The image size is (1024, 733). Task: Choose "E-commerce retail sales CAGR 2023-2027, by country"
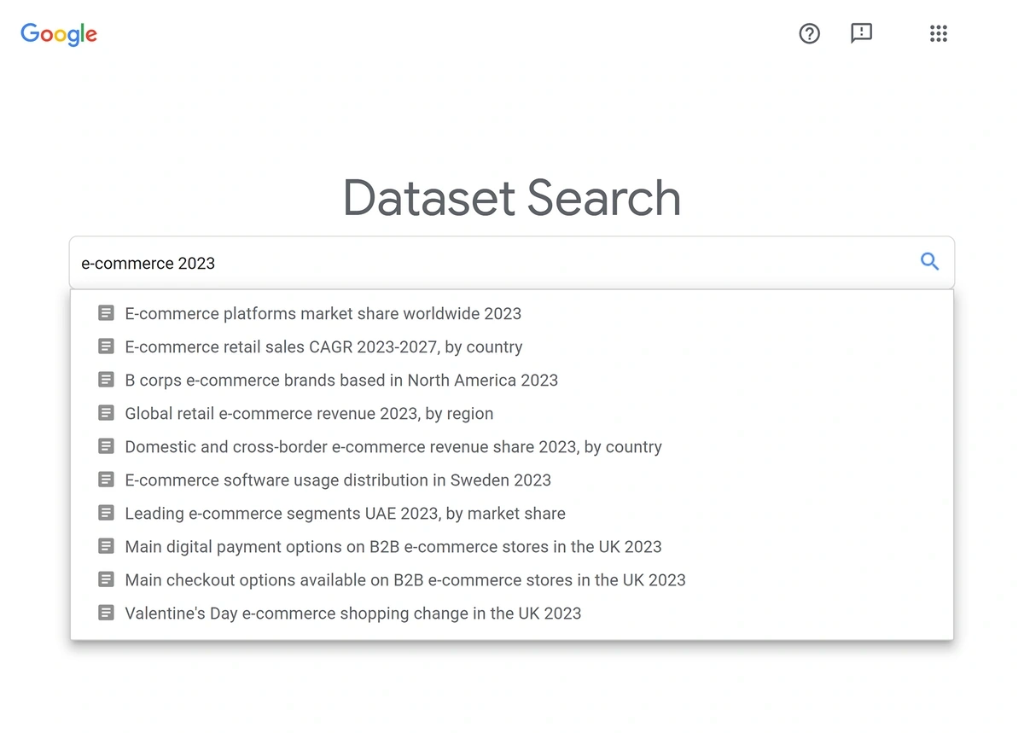point(512,346)
